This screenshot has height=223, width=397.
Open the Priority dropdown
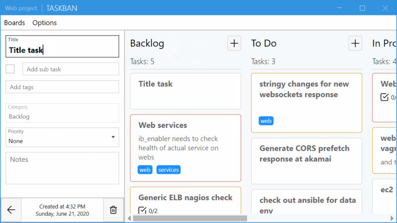tap(63, 137)
